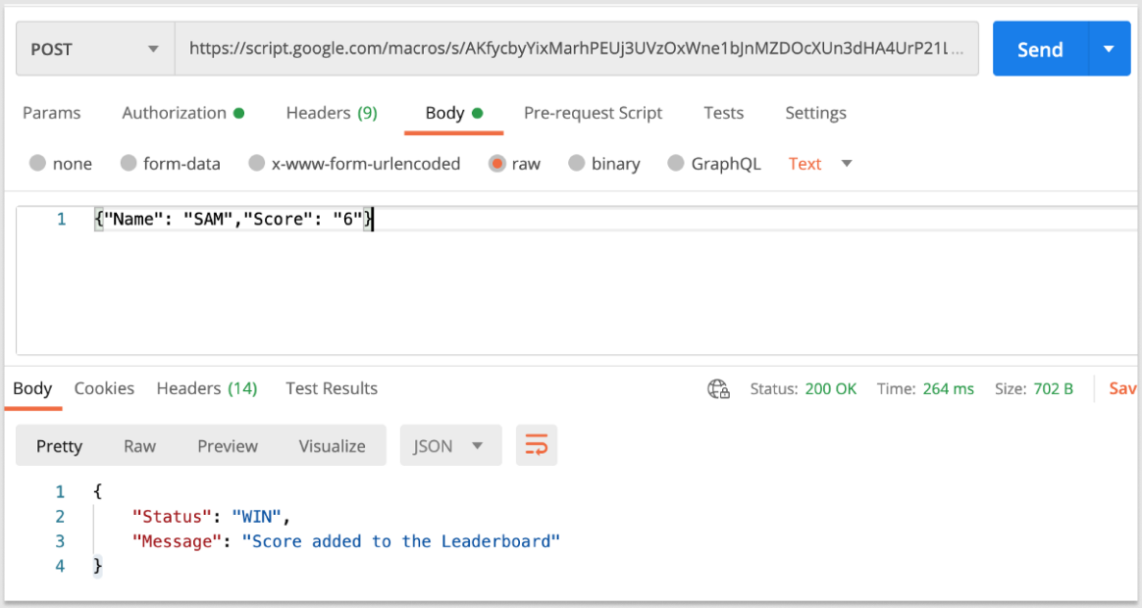
Task: Click the "Status" key in response
Action: (x=172, y=516)
